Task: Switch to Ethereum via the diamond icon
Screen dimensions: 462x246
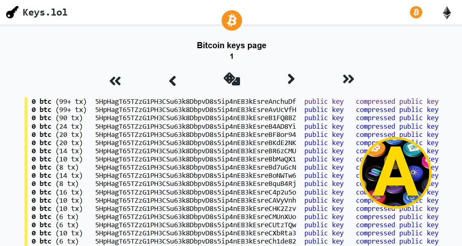Action: pyautogui.click(x=446, y=13)
